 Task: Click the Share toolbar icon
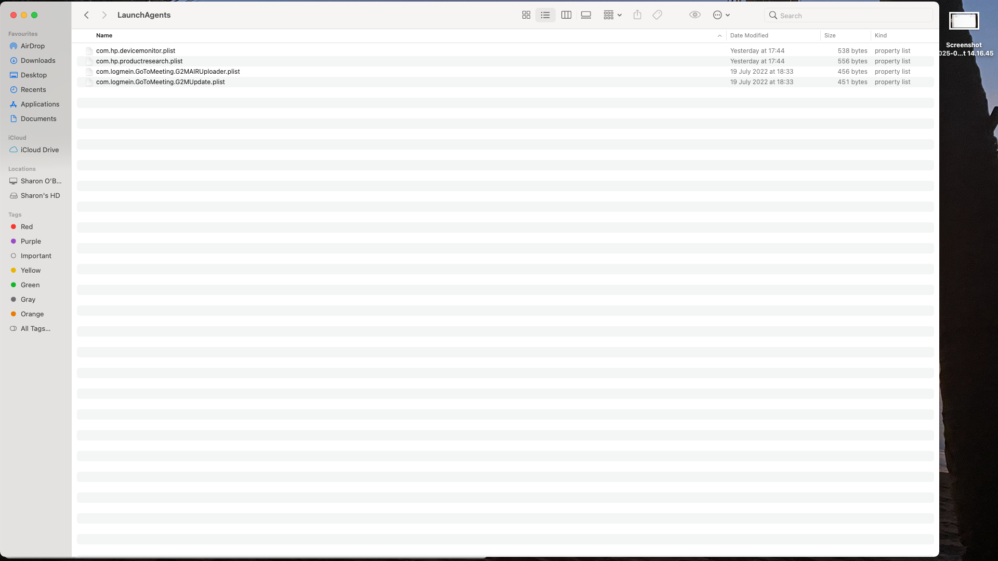coord(637,15)
